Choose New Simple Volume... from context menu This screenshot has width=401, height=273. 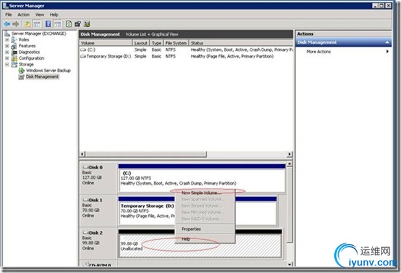click(x=205, y=193)
